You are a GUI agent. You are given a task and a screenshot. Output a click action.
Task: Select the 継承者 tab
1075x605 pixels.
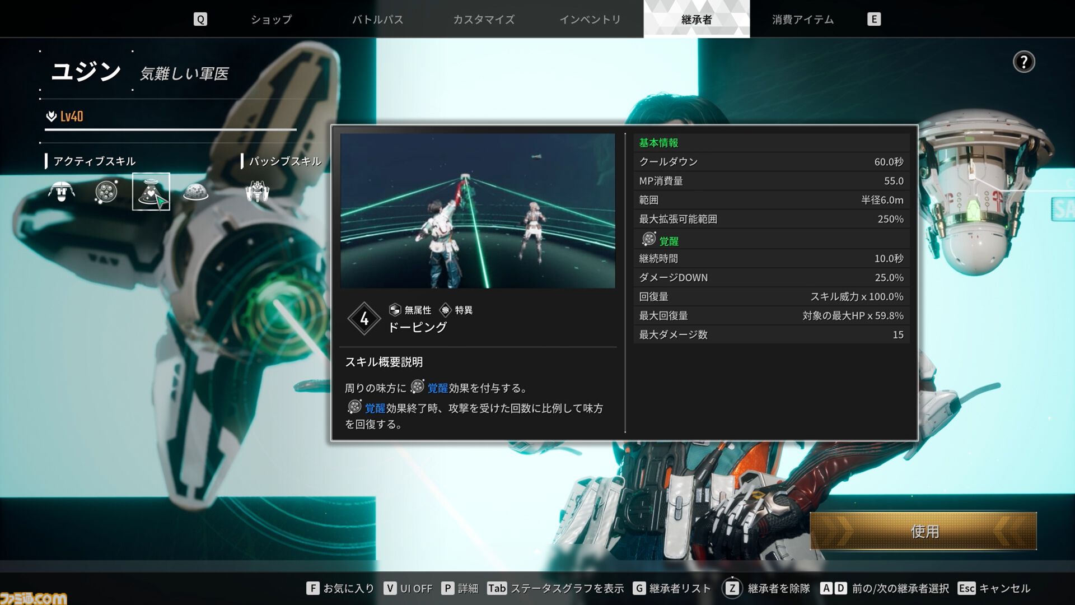pyautogui.click(x=697, y=19)
